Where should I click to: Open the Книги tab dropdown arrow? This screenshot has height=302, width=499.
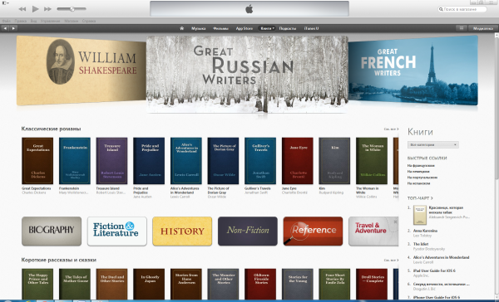pos(273,28)
